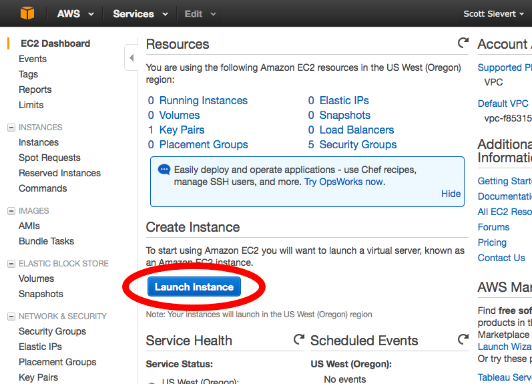The width and height of the screenshot is (532, 386).
Task: Click the Launch Wizard link
Action: click(505, 347)
